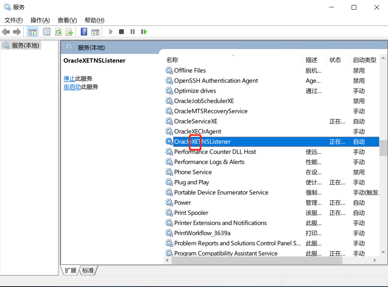388x287 pixels.
Task: Open Help with the blue question mark icon
Action: 84,31
